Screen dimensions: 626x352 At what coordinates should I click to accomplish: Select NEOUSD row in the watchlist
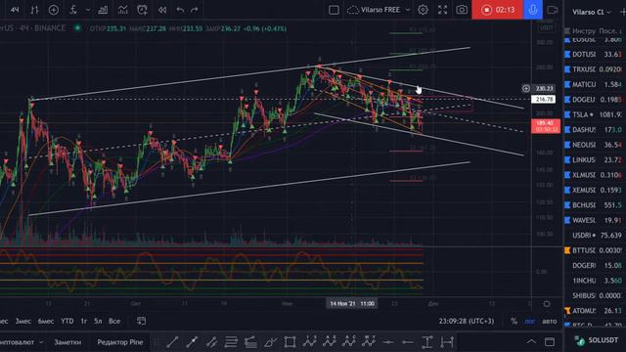tap(595, 145)
